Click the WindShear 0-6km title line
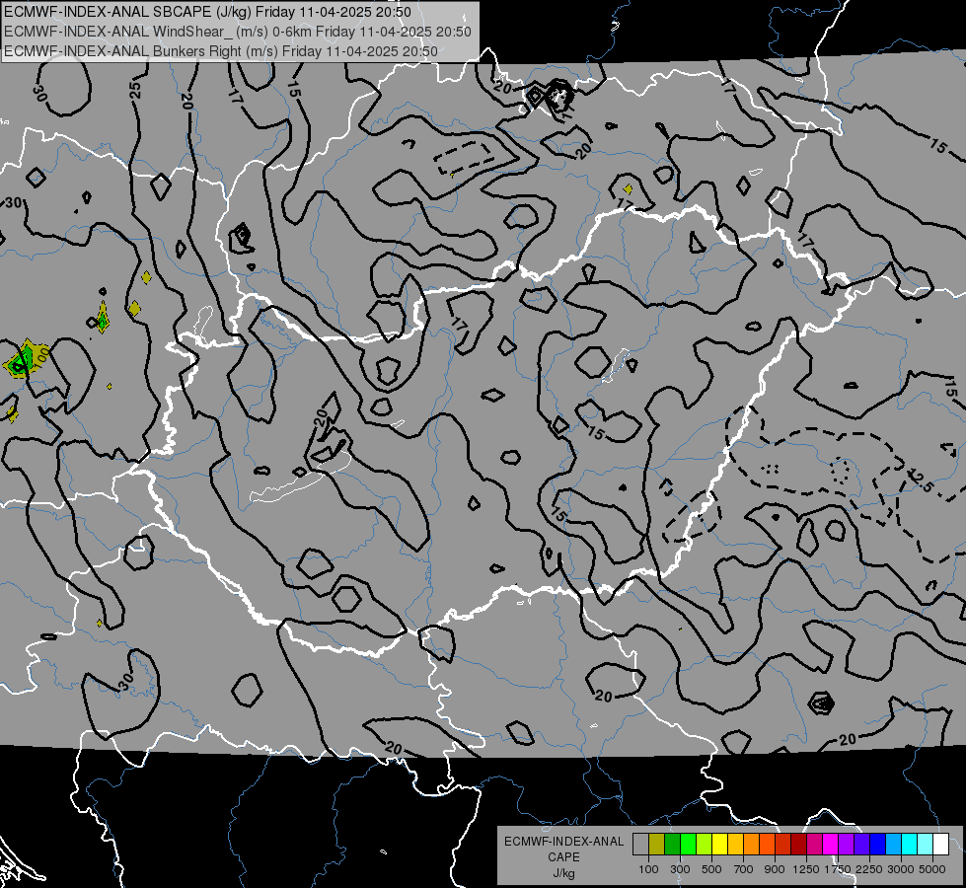 (238, 32)
